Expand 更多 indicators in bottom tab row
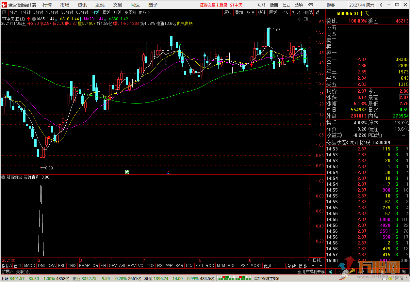410x282 pixels. coord(268,266)
